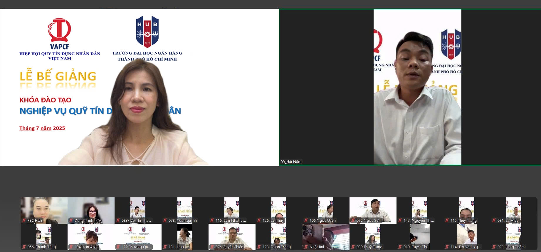Image resolution: width=541 pixels, height=252 pixels.
Task: Click muted mic icon beside 122.Phương Qu...
Action: pyautogui.click(x=118, y=247)
